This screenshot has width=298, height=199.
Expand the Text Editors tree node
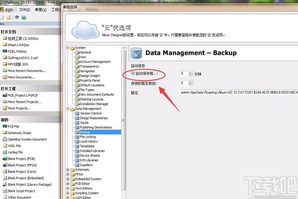click(x=68, y=189)
